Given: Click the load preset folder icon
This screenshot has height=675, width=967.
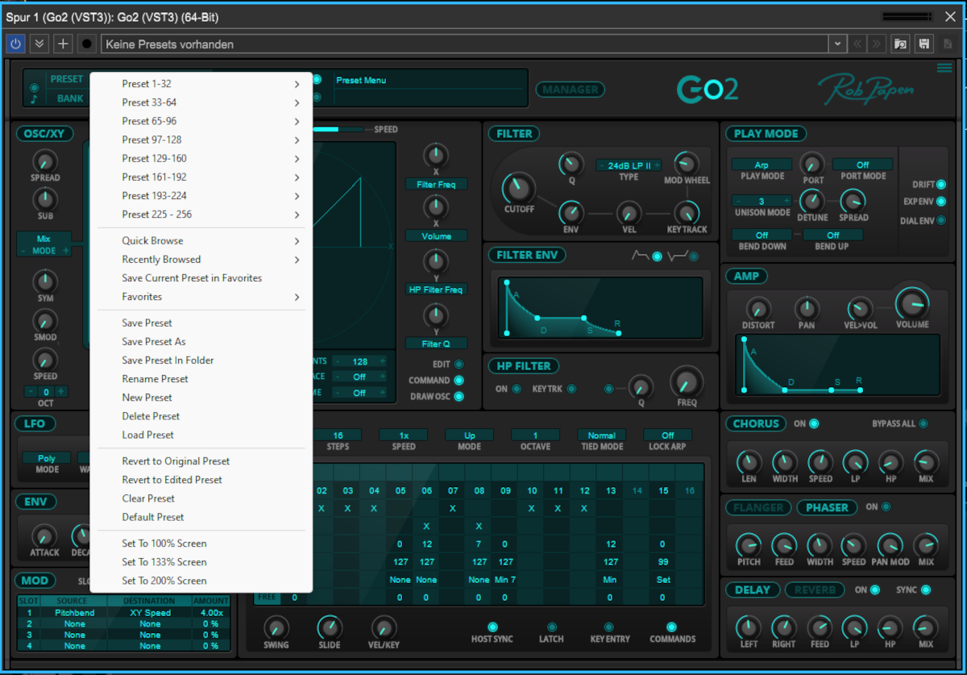Looking at the screenshot, I should coord(900,44).
